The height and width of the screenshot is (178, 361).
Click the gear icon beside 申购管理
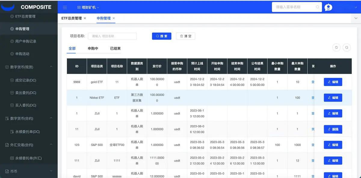[12, 29]
